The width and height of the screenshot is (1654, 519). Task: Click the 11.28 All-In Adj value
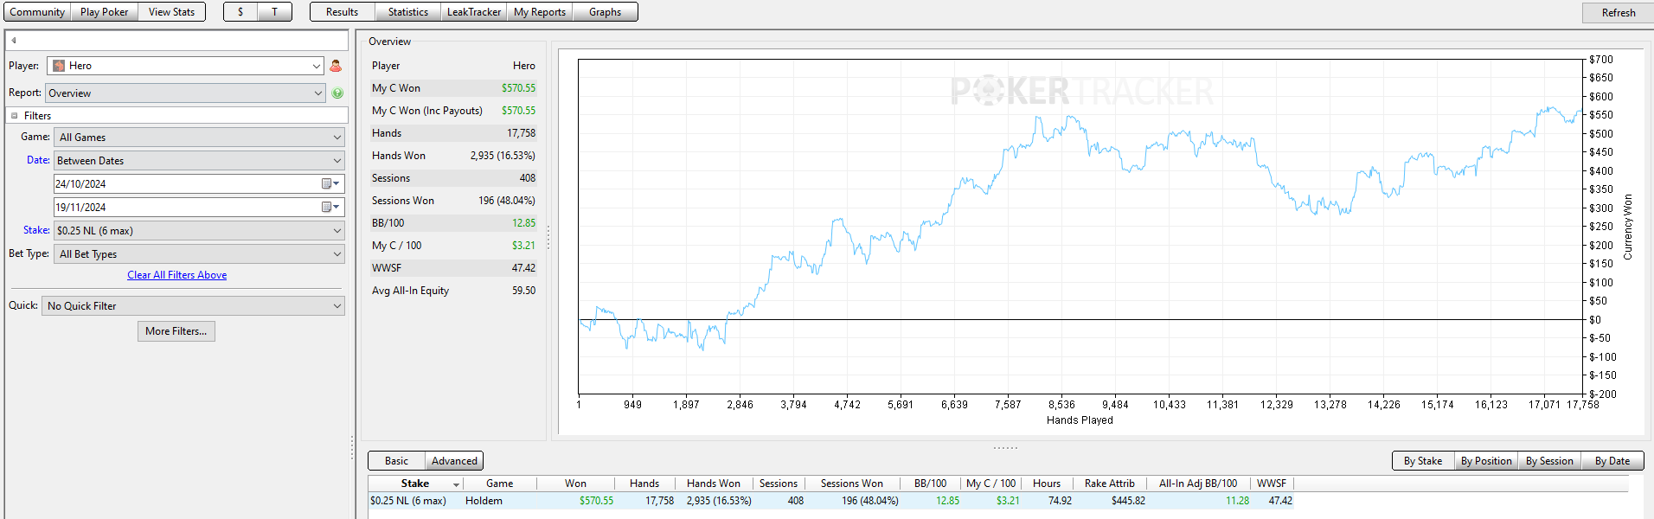pyautogui.click(x=1237, y=501)
